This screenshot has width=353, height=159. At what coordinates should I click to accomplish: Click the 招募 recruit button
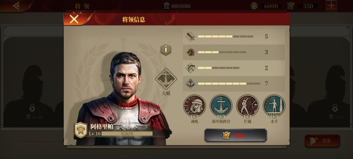click(x=322, y=141)
